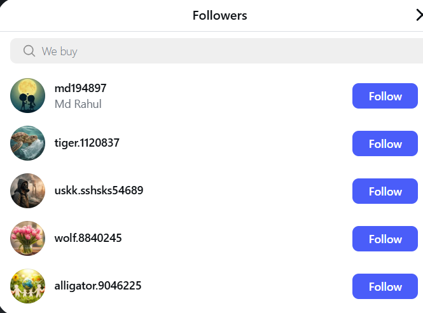Screen dimensions: 423x313
Task: Follow alligator.9046225
Action: [385, 286]
